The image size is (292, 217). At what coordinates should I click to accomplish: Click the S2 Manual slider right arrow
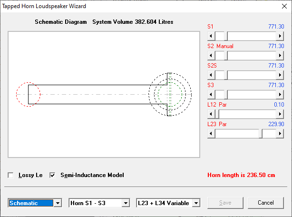pos(280,56)
